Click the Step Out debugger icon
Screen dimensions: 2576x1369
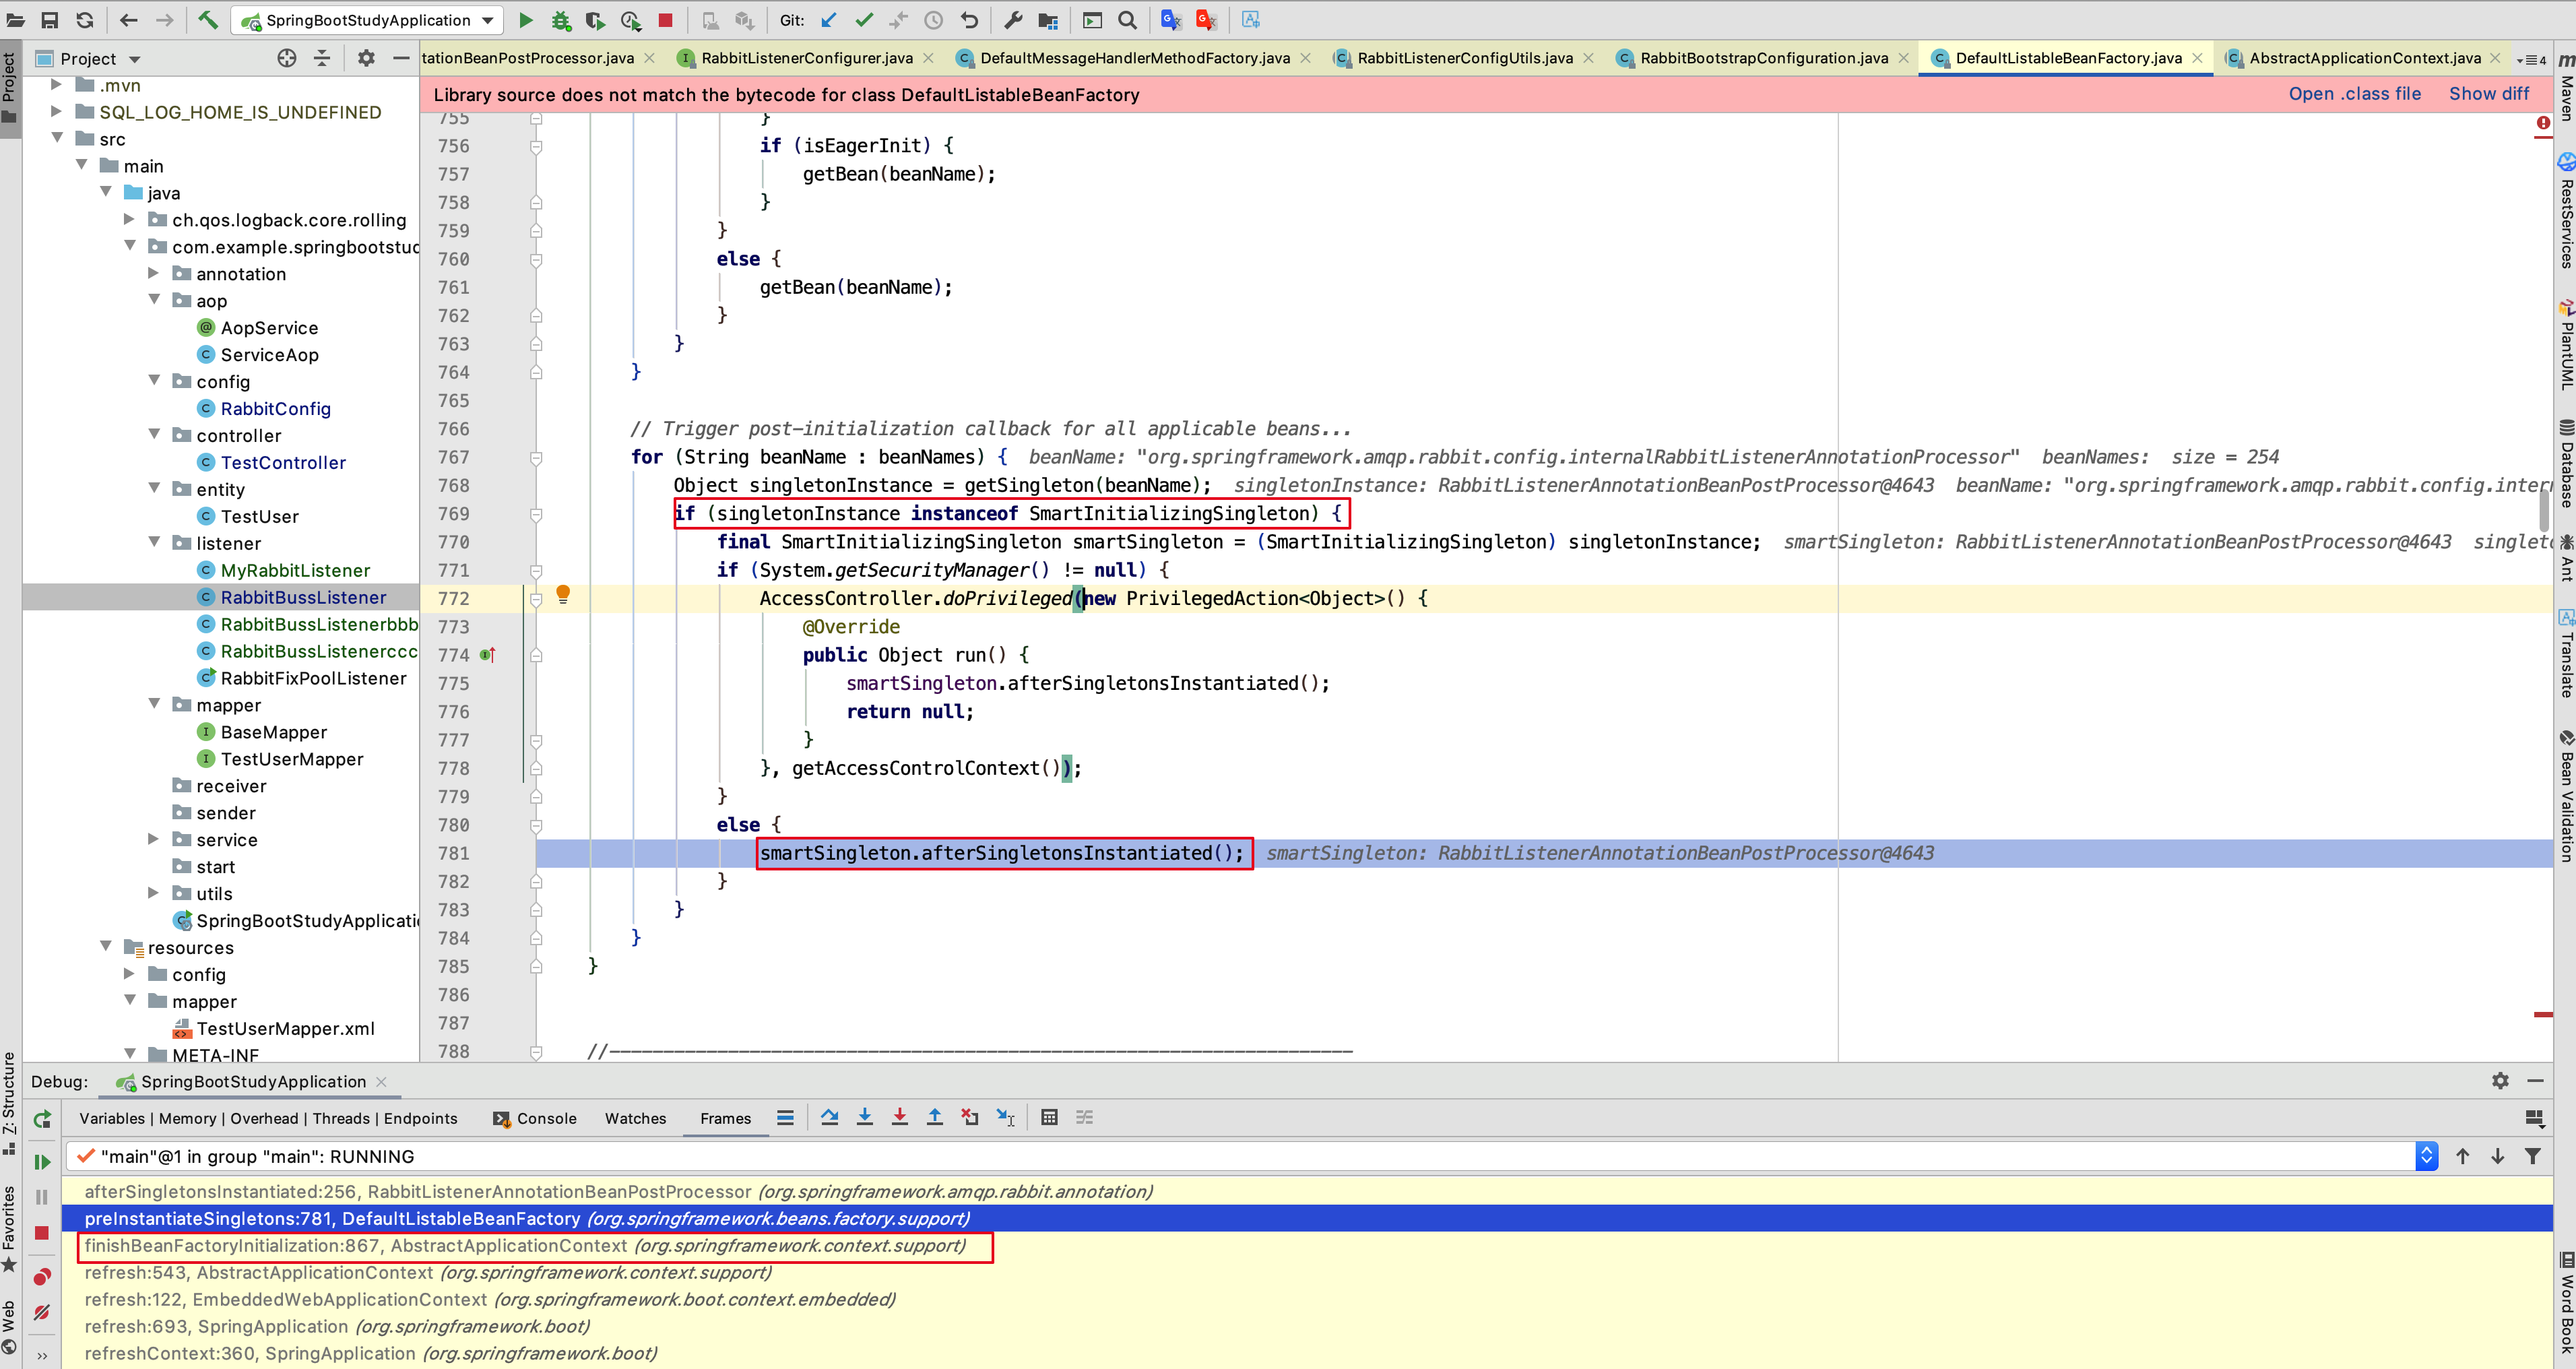click(934, 1117)
